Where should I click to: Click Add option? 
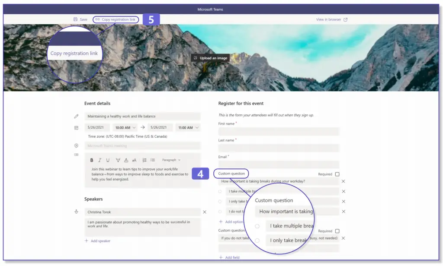(231, 222)
